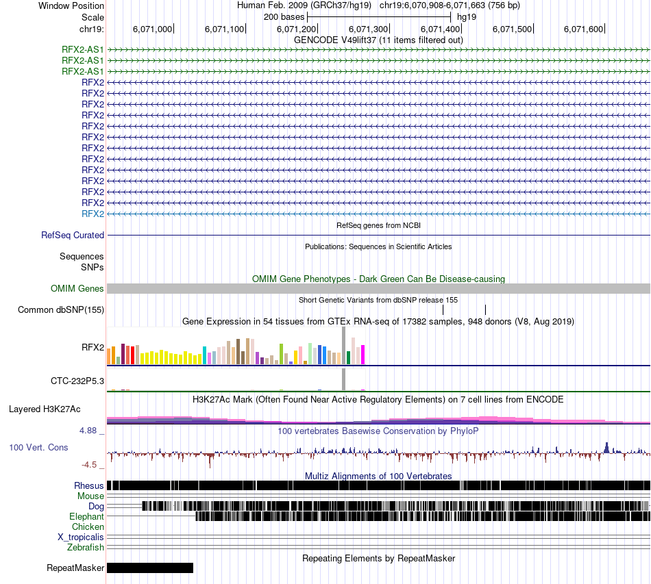Click the SNPs track label
The width and height of the screenshot is (651, 584).
(x=93, y=267)
